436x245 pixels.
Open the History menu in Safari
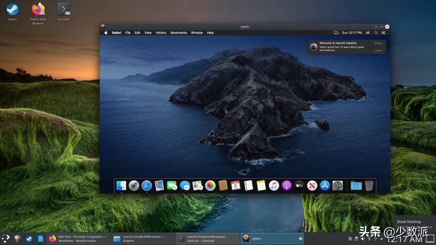pyautogui.click(x=161, y=33)
